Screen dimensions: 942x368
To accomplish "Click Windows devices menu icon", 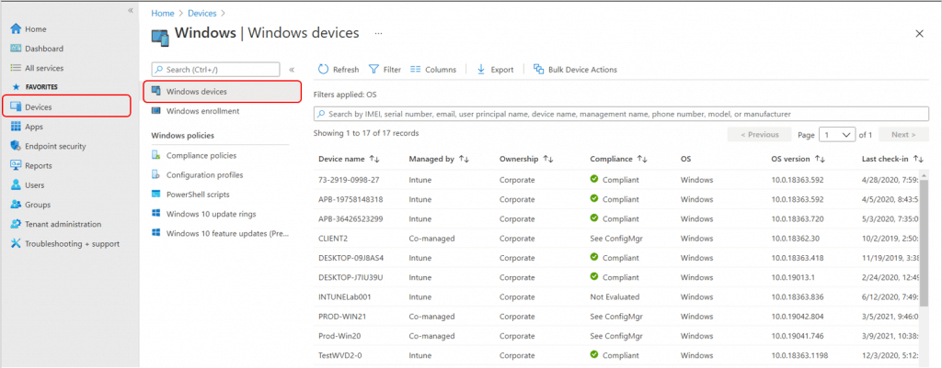I will [x=156, y=91].
